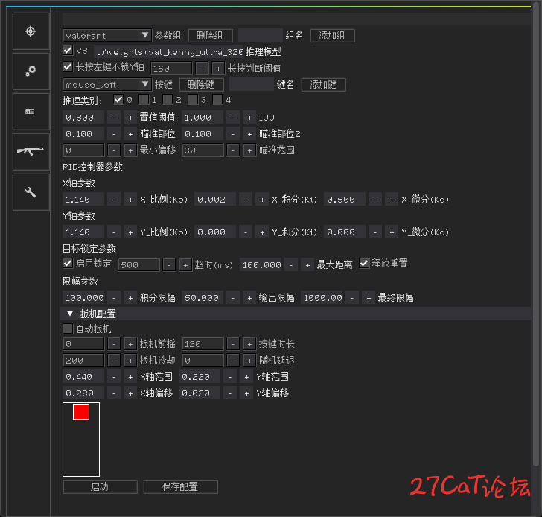Open the gears settings sidebar tab

31,72
